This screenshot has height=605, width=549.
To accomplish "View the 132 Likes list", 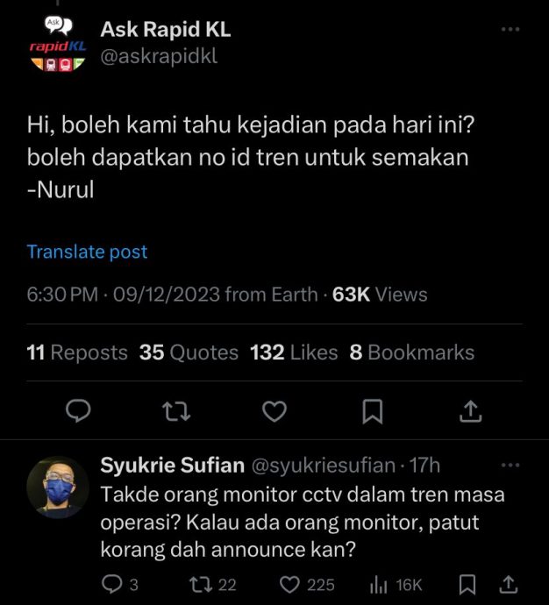I will click(294, 352).
